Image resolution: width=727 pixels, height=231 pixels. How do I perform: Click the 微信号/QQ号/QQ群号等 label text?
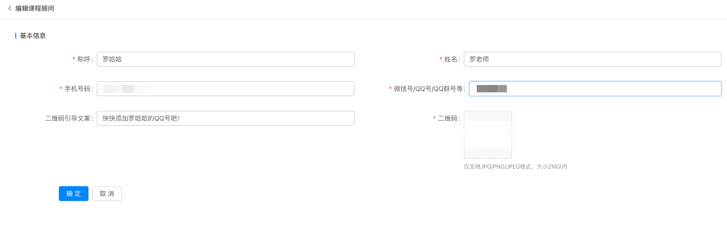coord(429,89)
